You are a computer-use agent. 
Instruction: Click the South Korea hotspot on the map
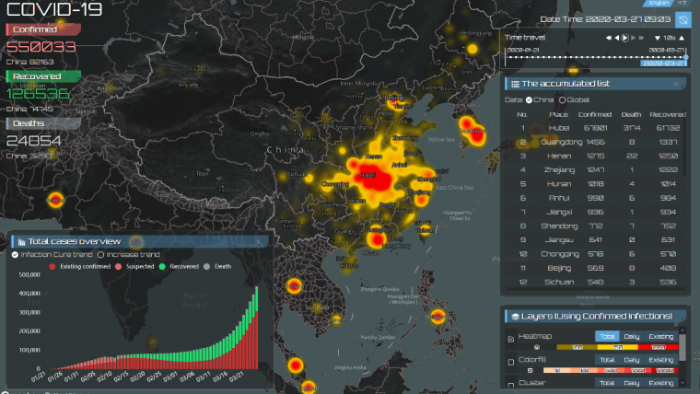[472, 132]
